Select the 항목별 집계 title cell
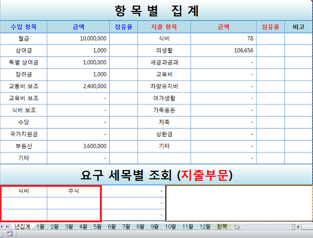Screen dimensions: 313x238 pyautogui.click(x=156, y=10)
